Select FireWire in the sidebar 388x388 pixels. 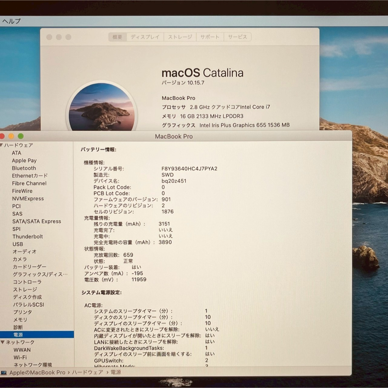[22, 191]
